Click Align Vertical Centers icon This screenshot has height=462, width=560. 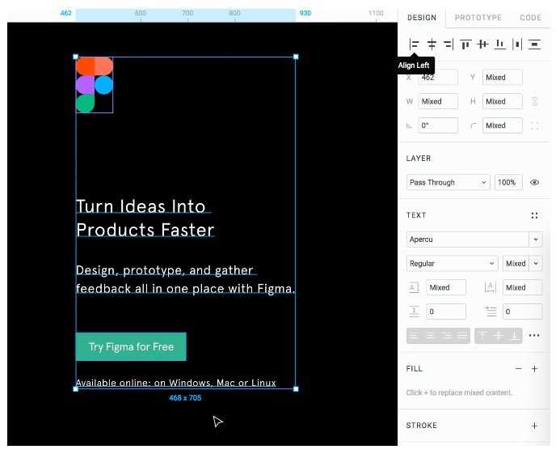(x=482, y=45)
